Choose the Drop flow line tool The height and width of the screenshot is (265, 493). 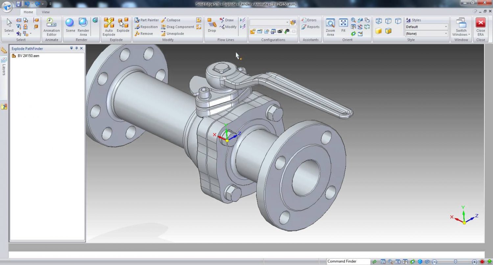(212, 25)
